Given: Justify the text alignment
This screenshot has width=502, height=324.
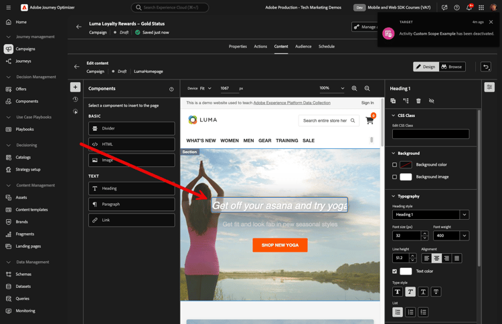Looking at the screenshot, I should pyautogui.click(x=457, y=258).
